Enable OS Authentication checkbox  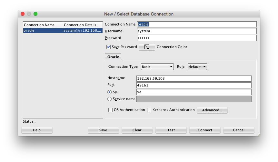(x=111, y=110)
